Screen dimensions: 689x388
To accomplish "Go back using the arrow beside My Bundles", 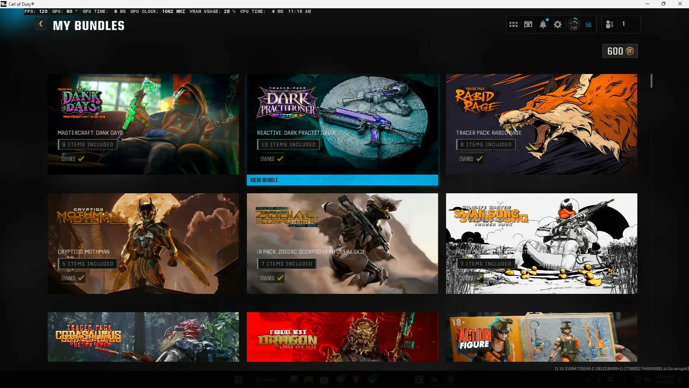I will [41, 24].
